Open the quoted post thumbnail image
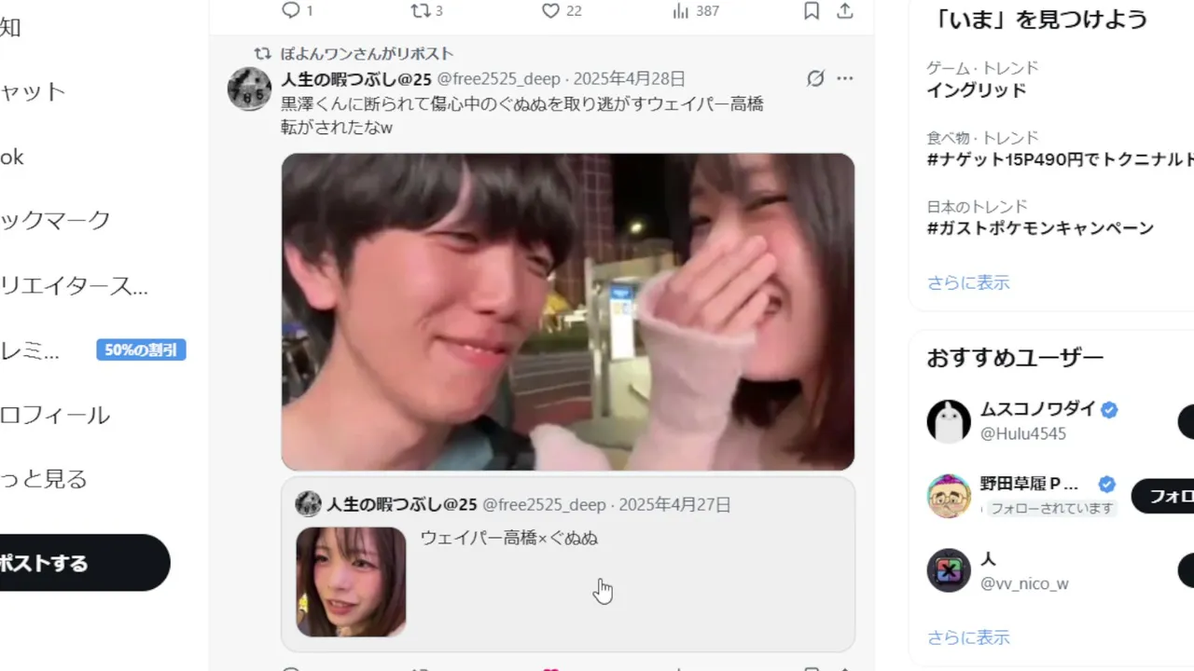 [352, 582]
